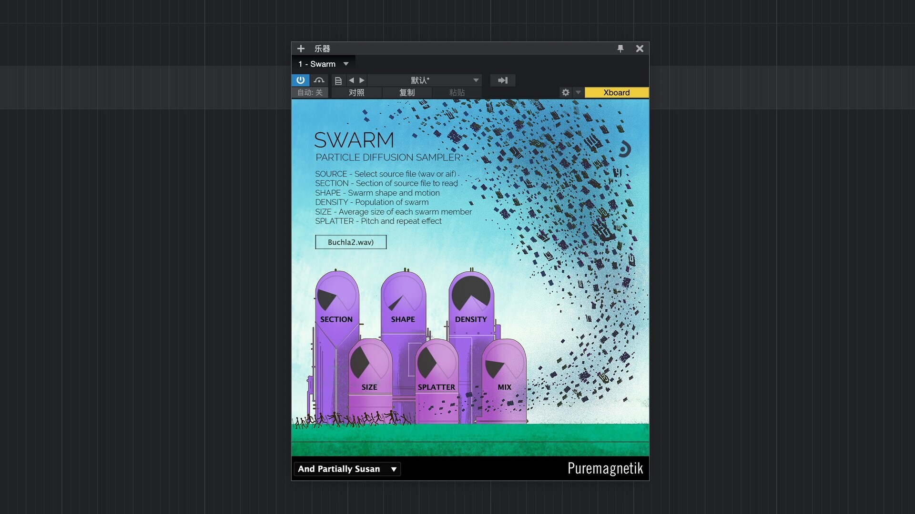Open the gear settings icon
Screen dimensions: 915x514
566,92
